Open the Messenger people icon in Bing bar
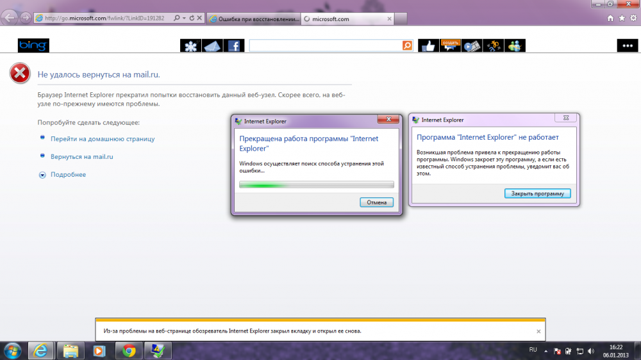This screenshot has width=641, height=360. pyautogui.click(x=515, y=45)
